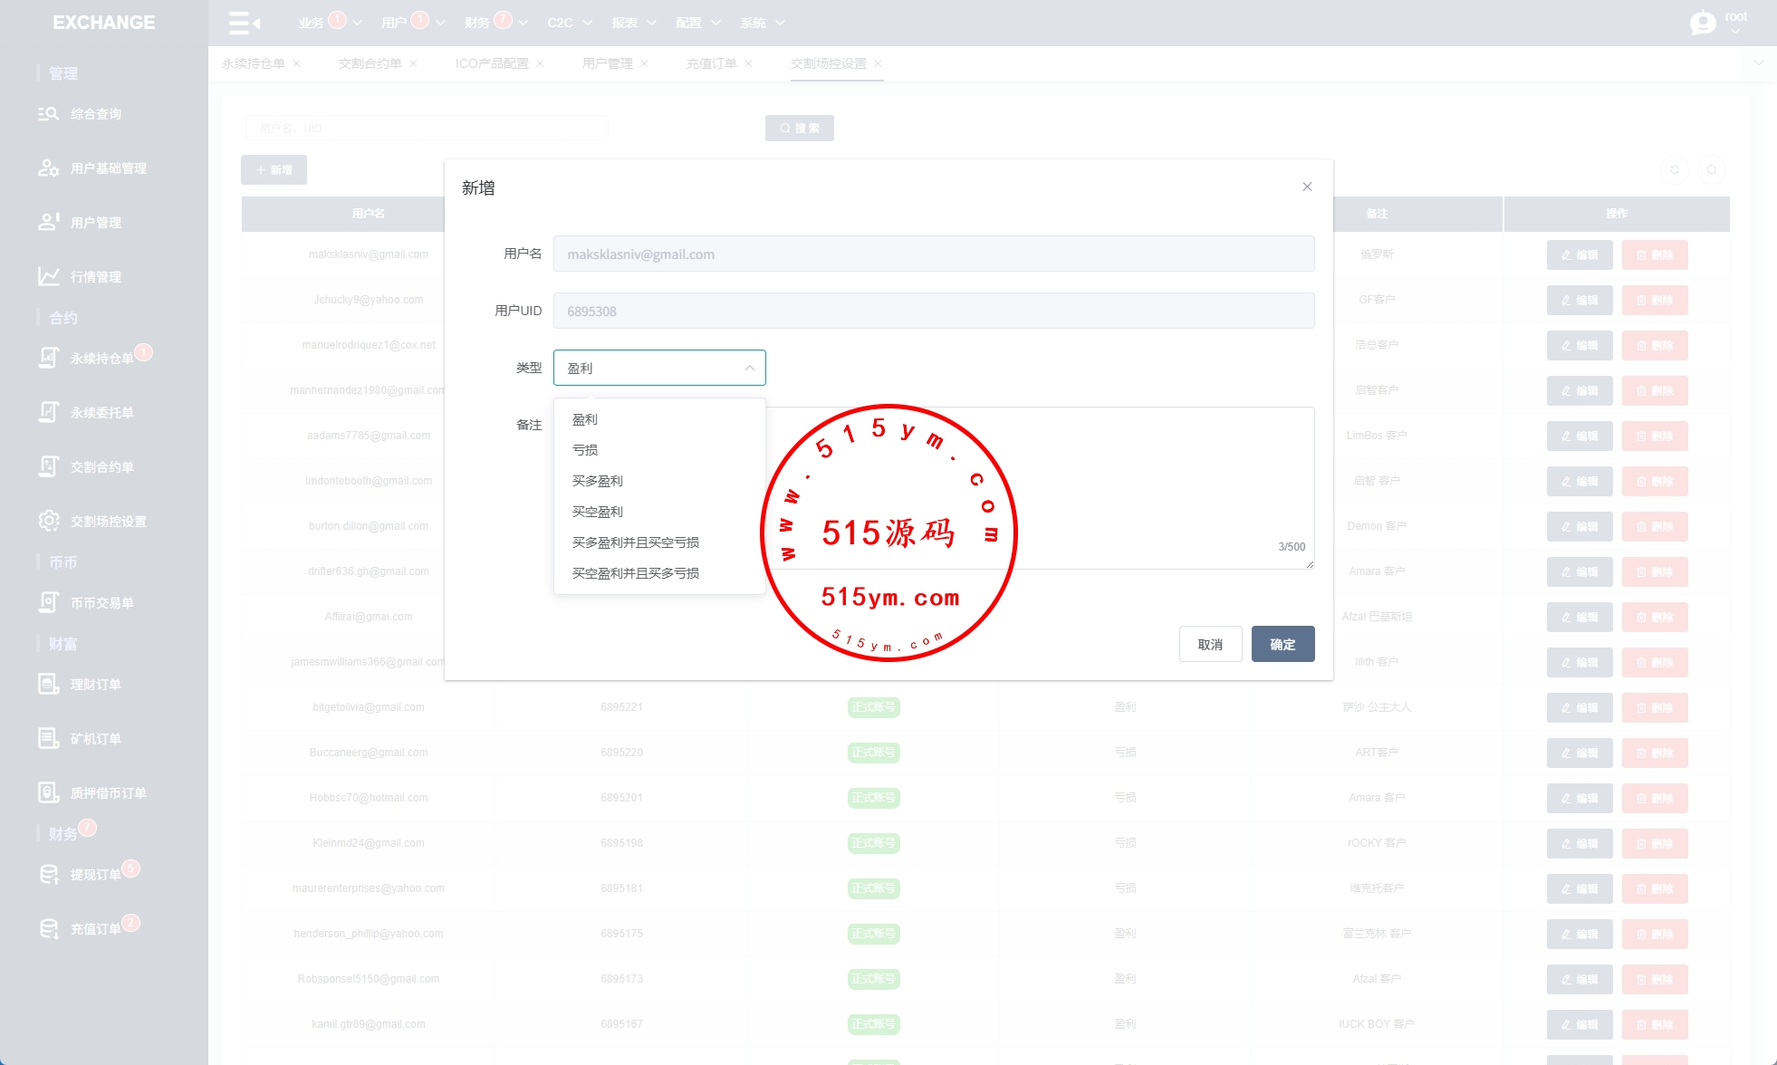The image size is (1777, 1065).
Task: Choose 买多盈利 option in dropdown
Action: 598,481
